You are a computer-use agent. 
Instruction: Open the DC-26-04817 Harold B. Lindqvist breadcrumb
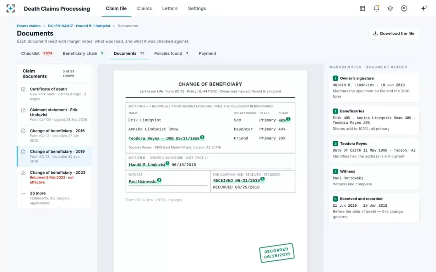[79, 26]
